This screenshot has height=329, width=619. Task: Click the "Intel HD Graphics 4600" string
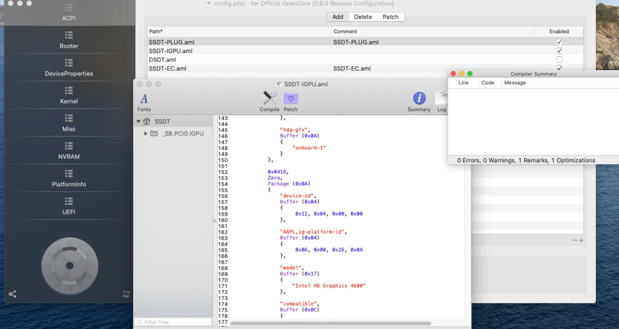click(329, 286)
